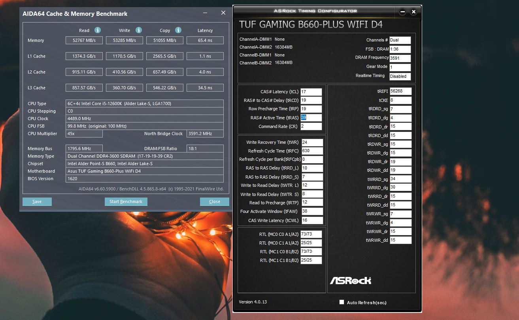The height and width of the screenshot is (320, 519).
Task: Select the tRDRD_sg field
Action: [x=401, y=109]
